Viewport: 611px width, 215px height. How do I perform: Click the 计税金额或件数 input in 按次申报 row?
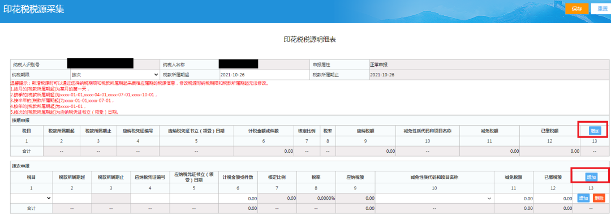[x=238, y=198]
